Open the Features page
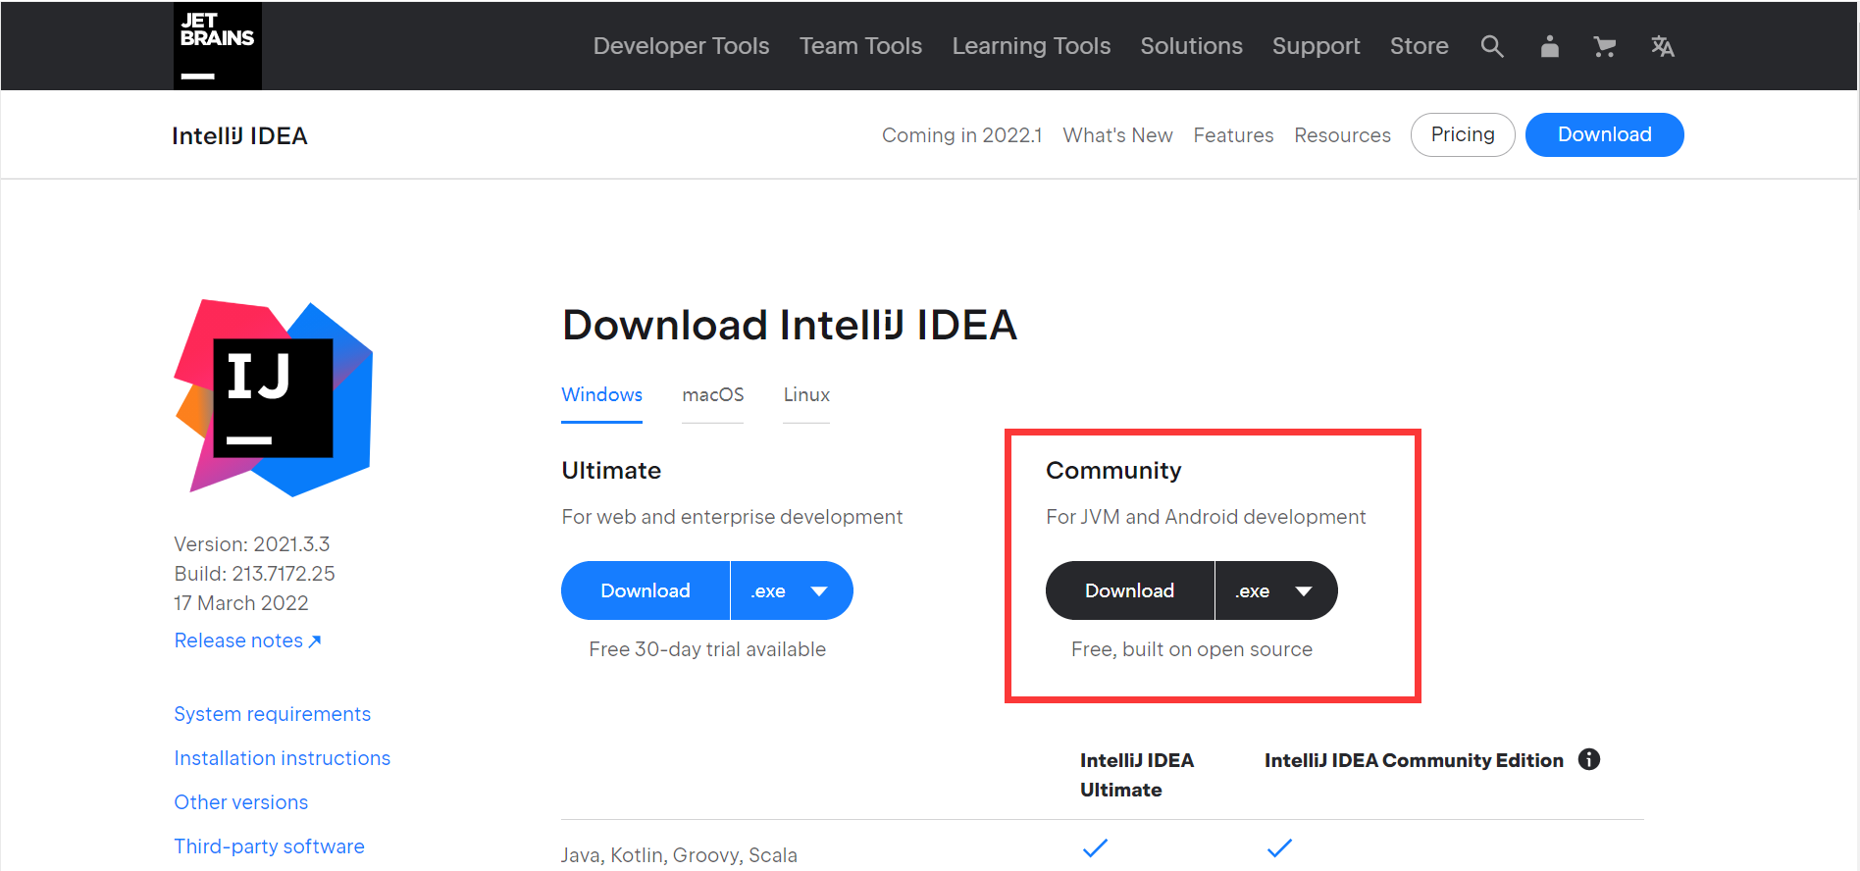The width and height of the screenshot is (1860, 871). point(1233,135)
